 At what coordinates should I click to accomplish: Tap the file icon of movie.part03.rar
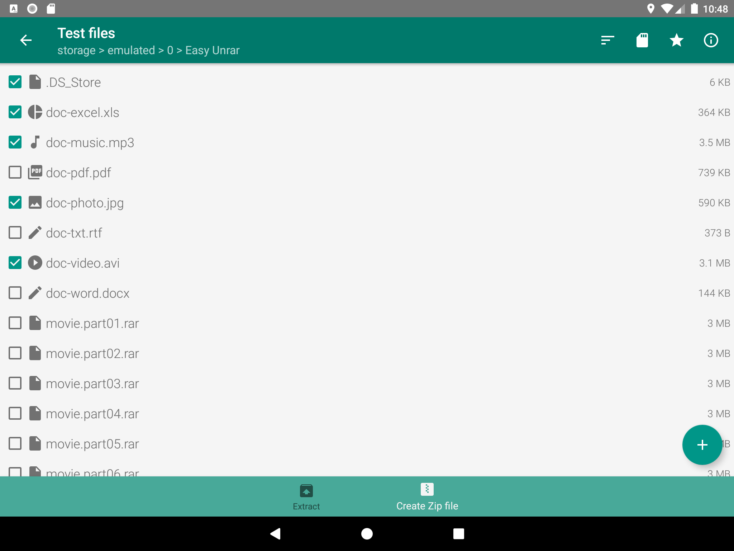(35, 383)
